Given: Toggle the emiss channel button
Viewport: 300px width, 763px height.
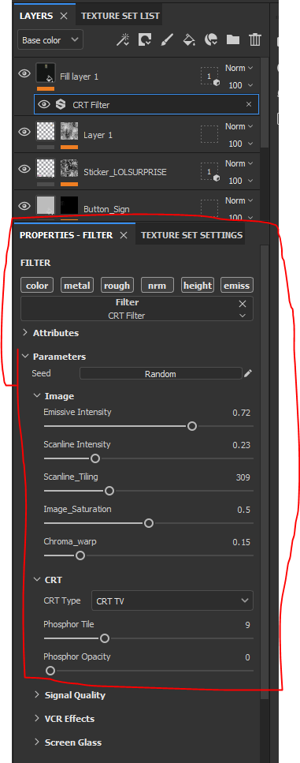Looking at the screenshot, I should 237,286.
